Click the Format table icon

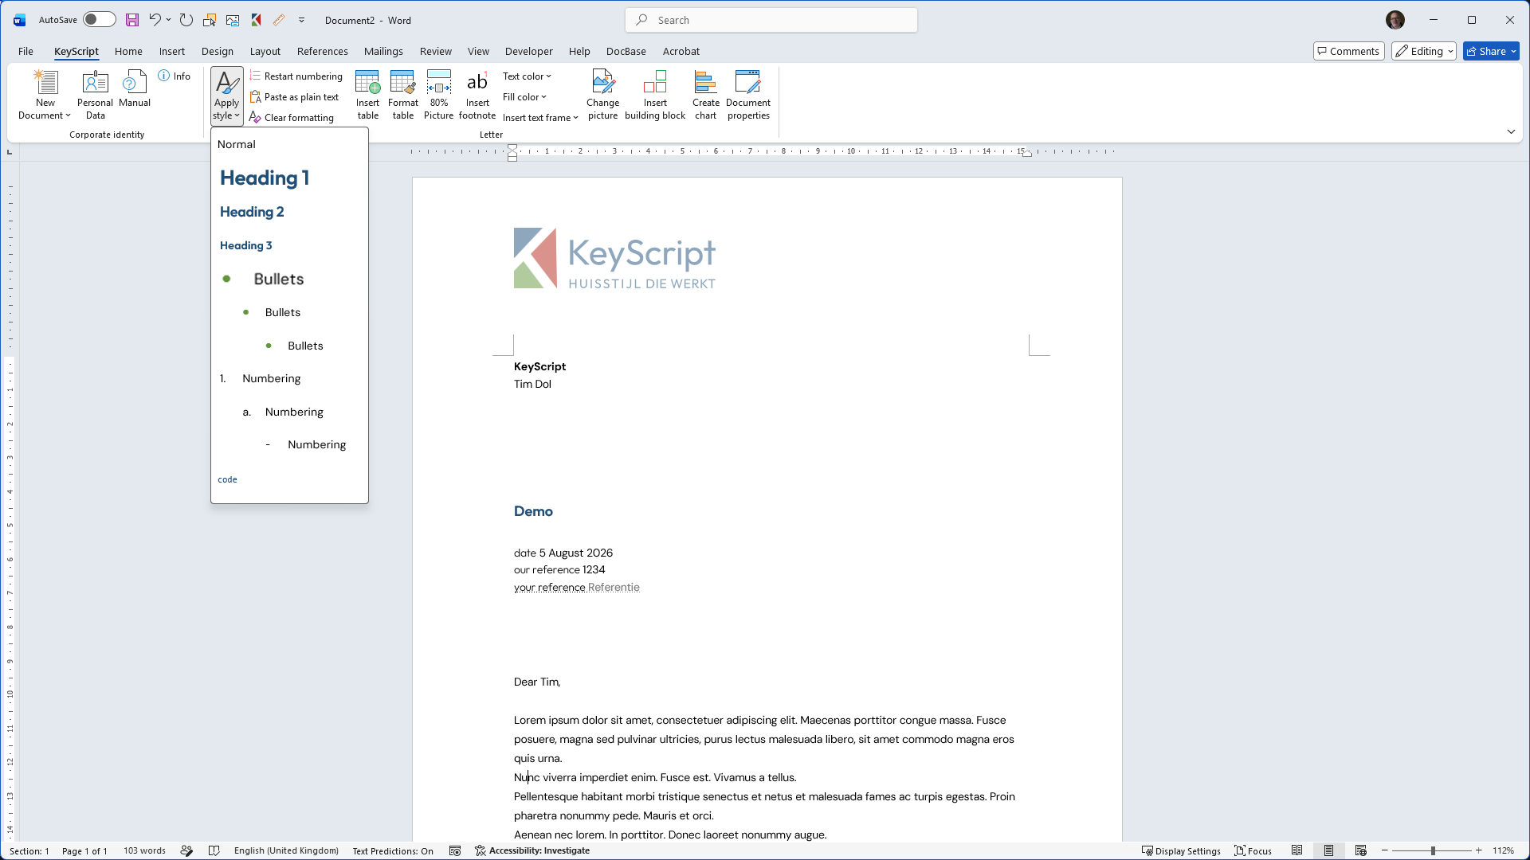tap(403, 95)
